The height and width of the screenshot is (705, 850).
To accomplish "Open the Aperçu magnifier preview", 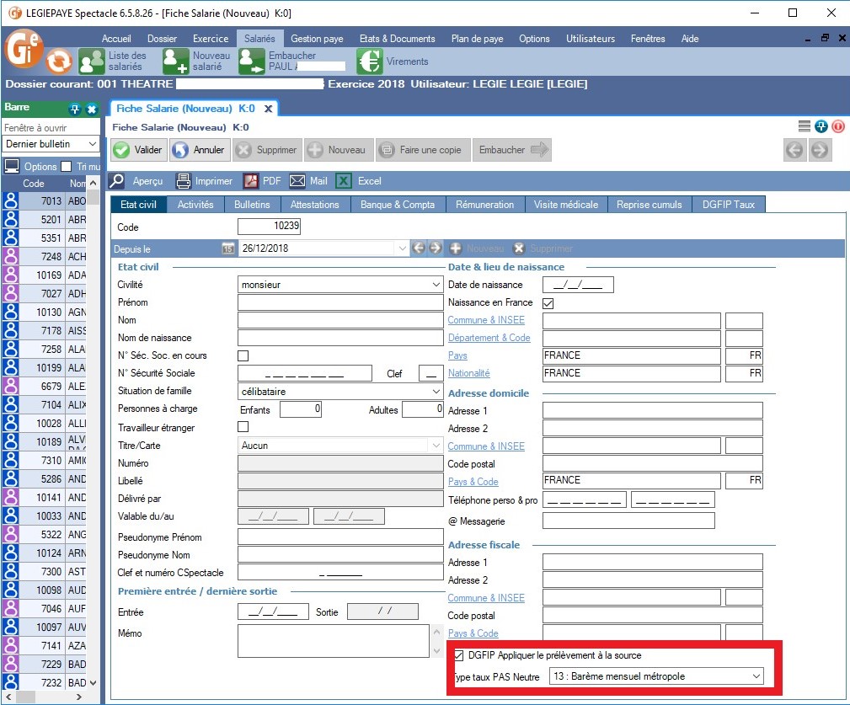I will click(119, 181).
